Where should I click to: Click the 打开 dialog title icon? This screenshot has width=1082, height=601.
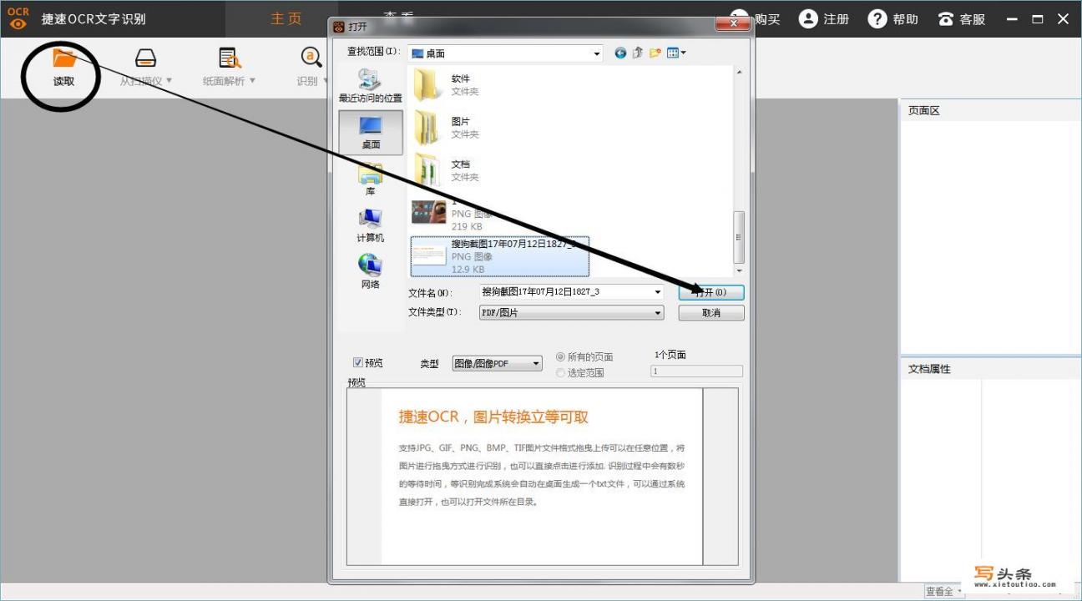point(339,27)
